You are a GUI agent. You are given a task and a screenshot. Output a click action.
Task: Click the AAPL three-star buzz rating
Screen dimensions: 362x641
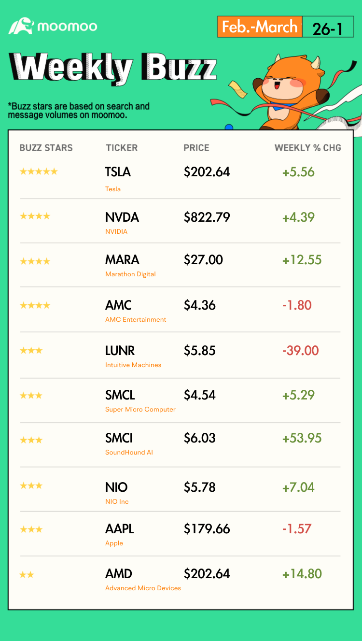tap(31, 529)
